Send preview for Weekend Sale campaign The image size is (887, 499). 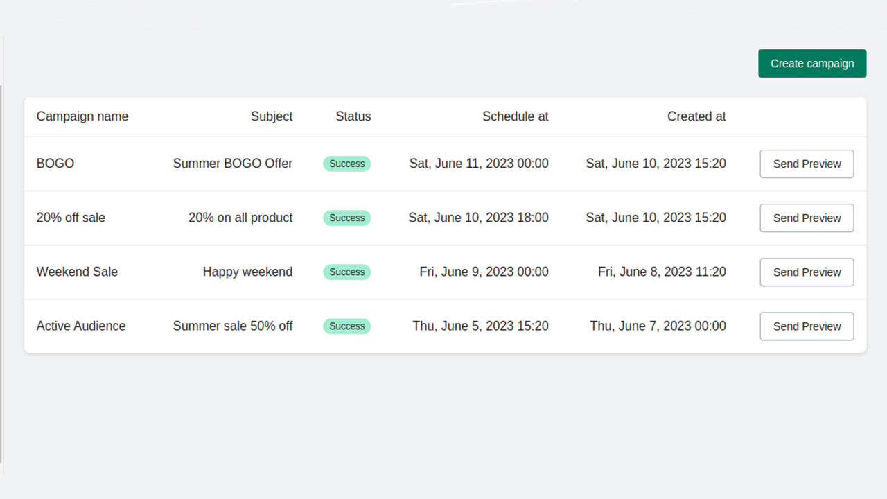click(x=807, y=272)
